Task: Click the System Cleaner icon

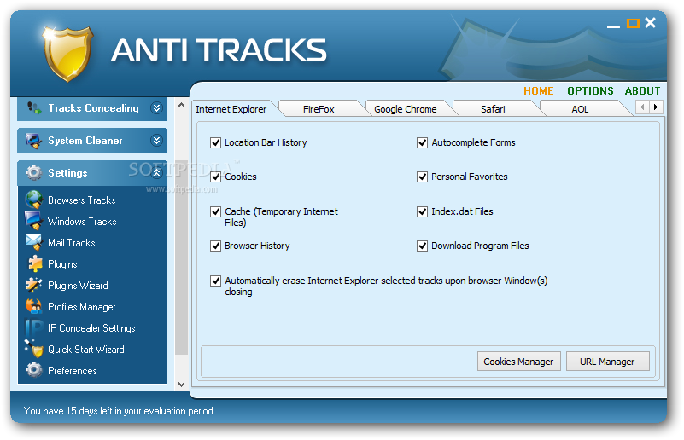Action: point(33,141)
